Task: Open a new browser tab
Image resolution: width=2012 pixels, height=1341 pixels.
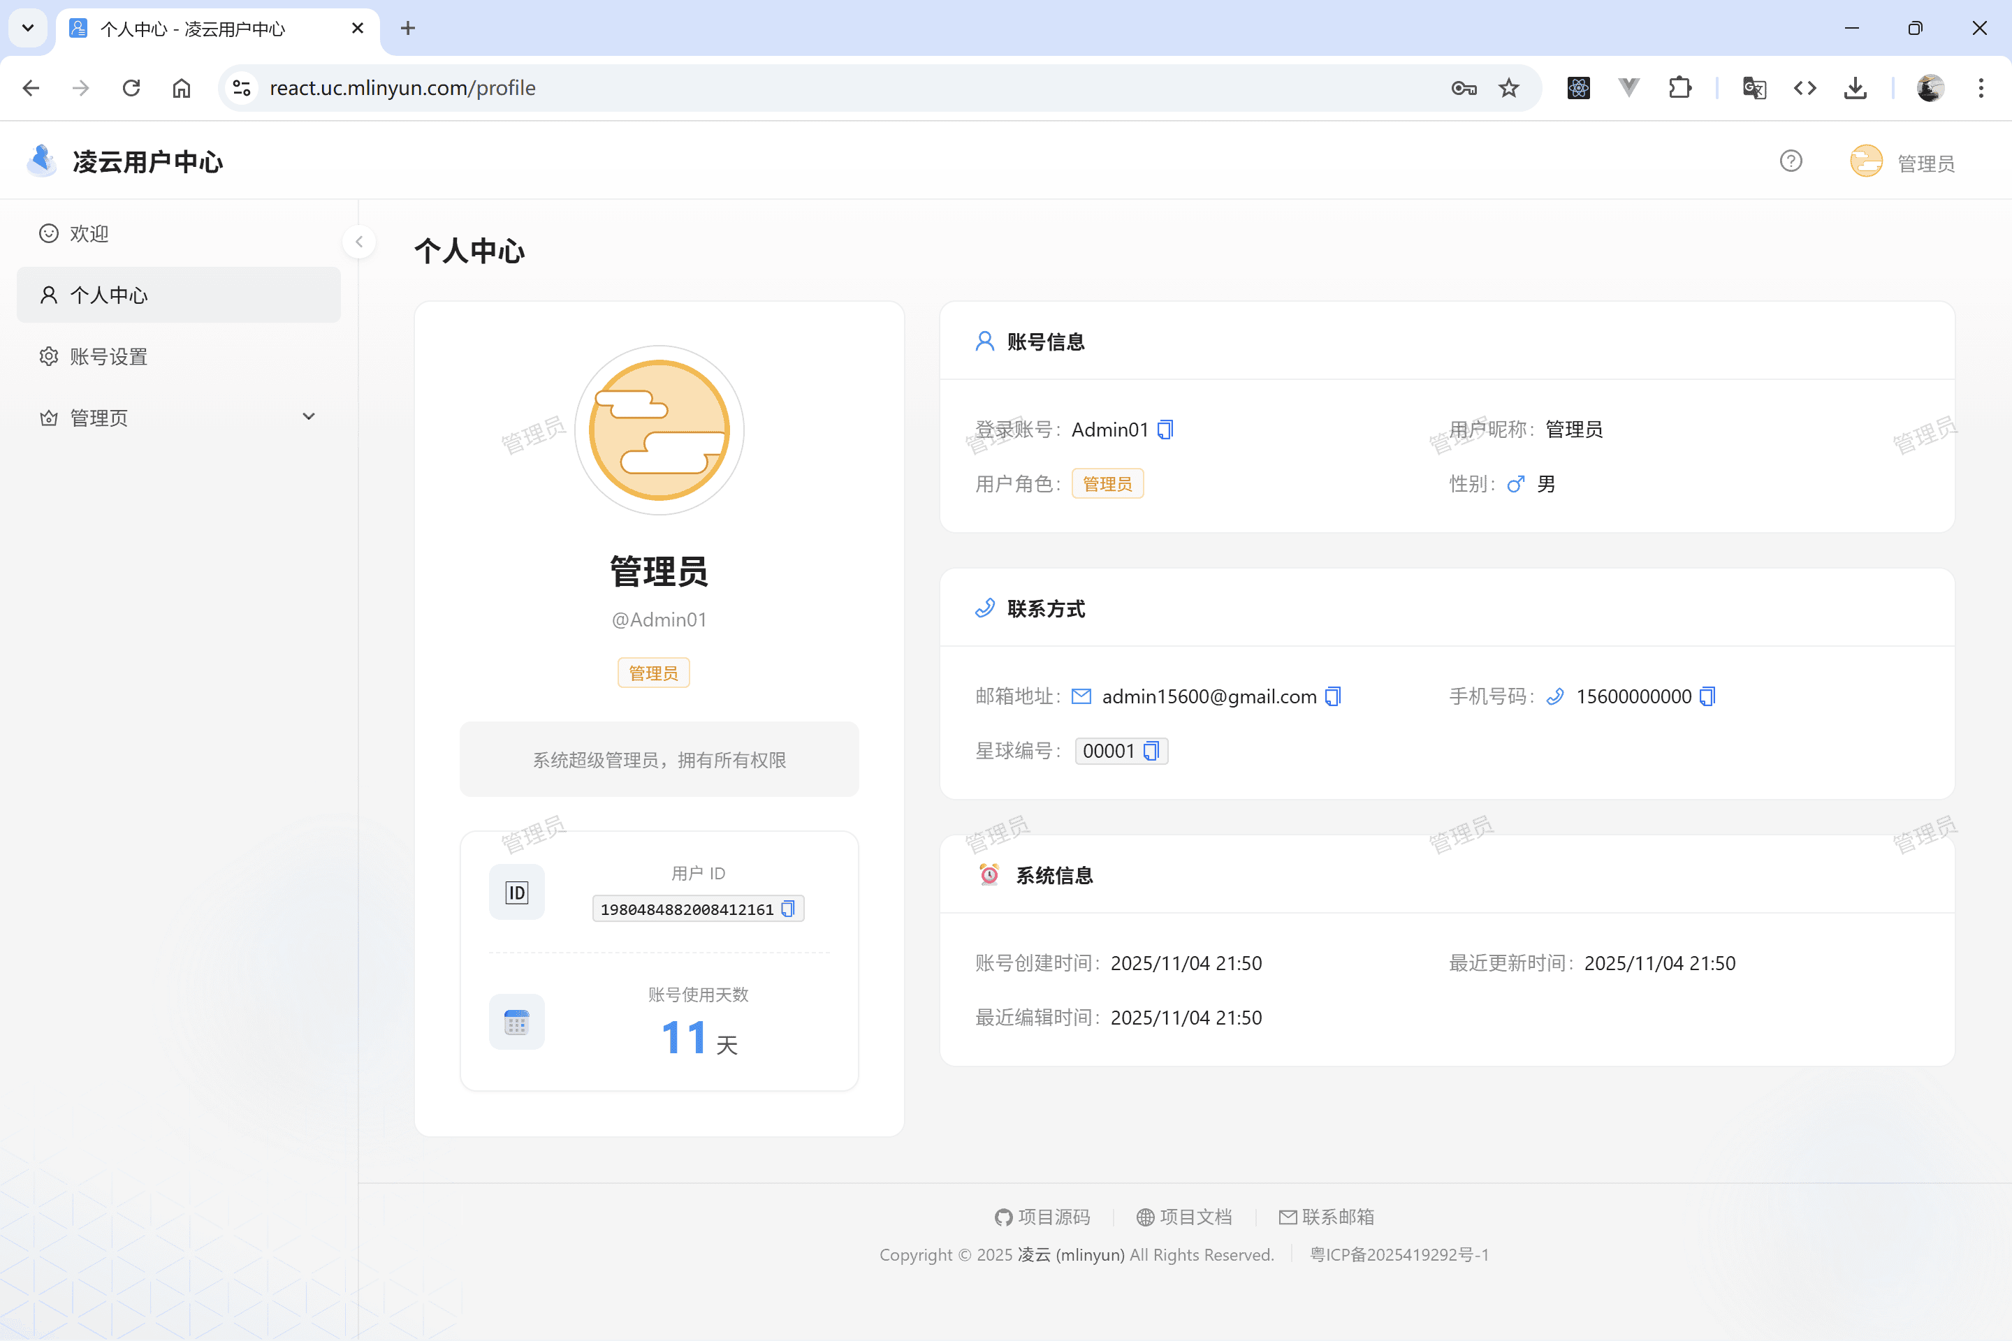Action: [408, 28]
